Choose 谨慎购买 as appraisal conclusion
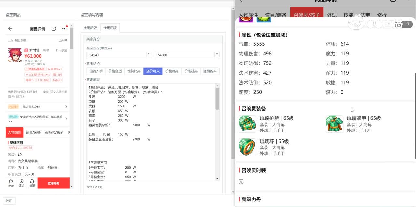416x207 pixels. tap(210, 71)
